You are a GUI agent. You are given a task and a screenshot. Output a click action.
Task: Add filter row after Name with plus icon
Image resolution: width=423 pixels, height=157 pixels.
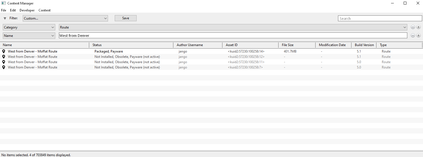coord(419,35)
